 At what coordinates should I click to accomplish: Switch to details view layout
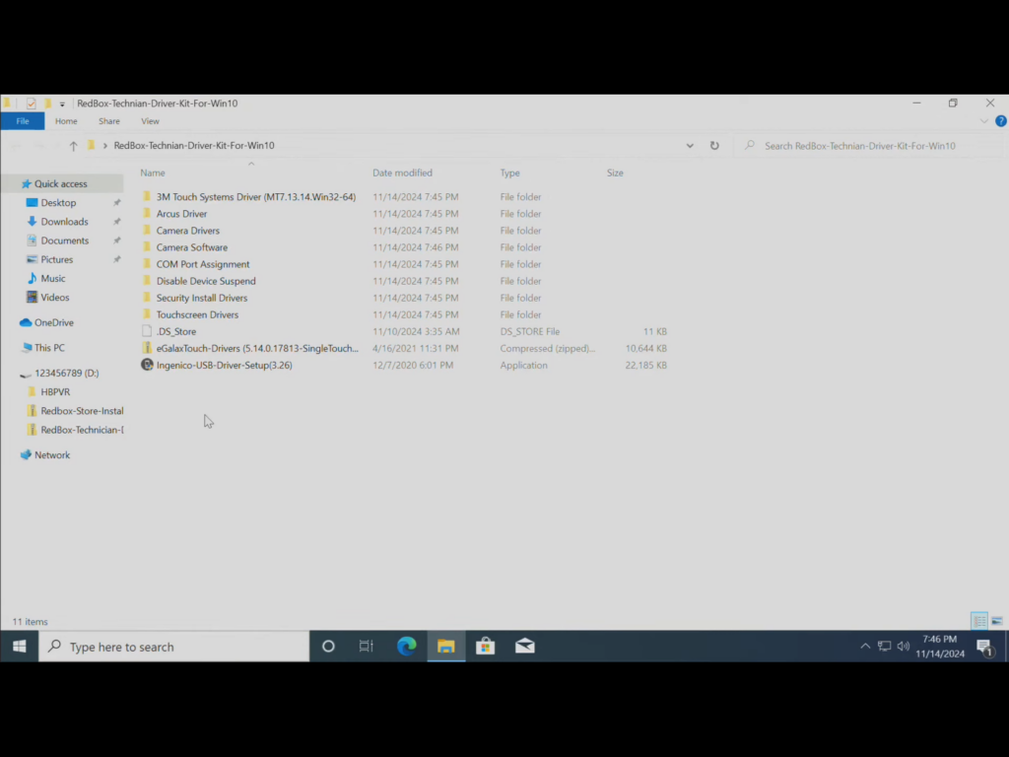coord(978,621)
